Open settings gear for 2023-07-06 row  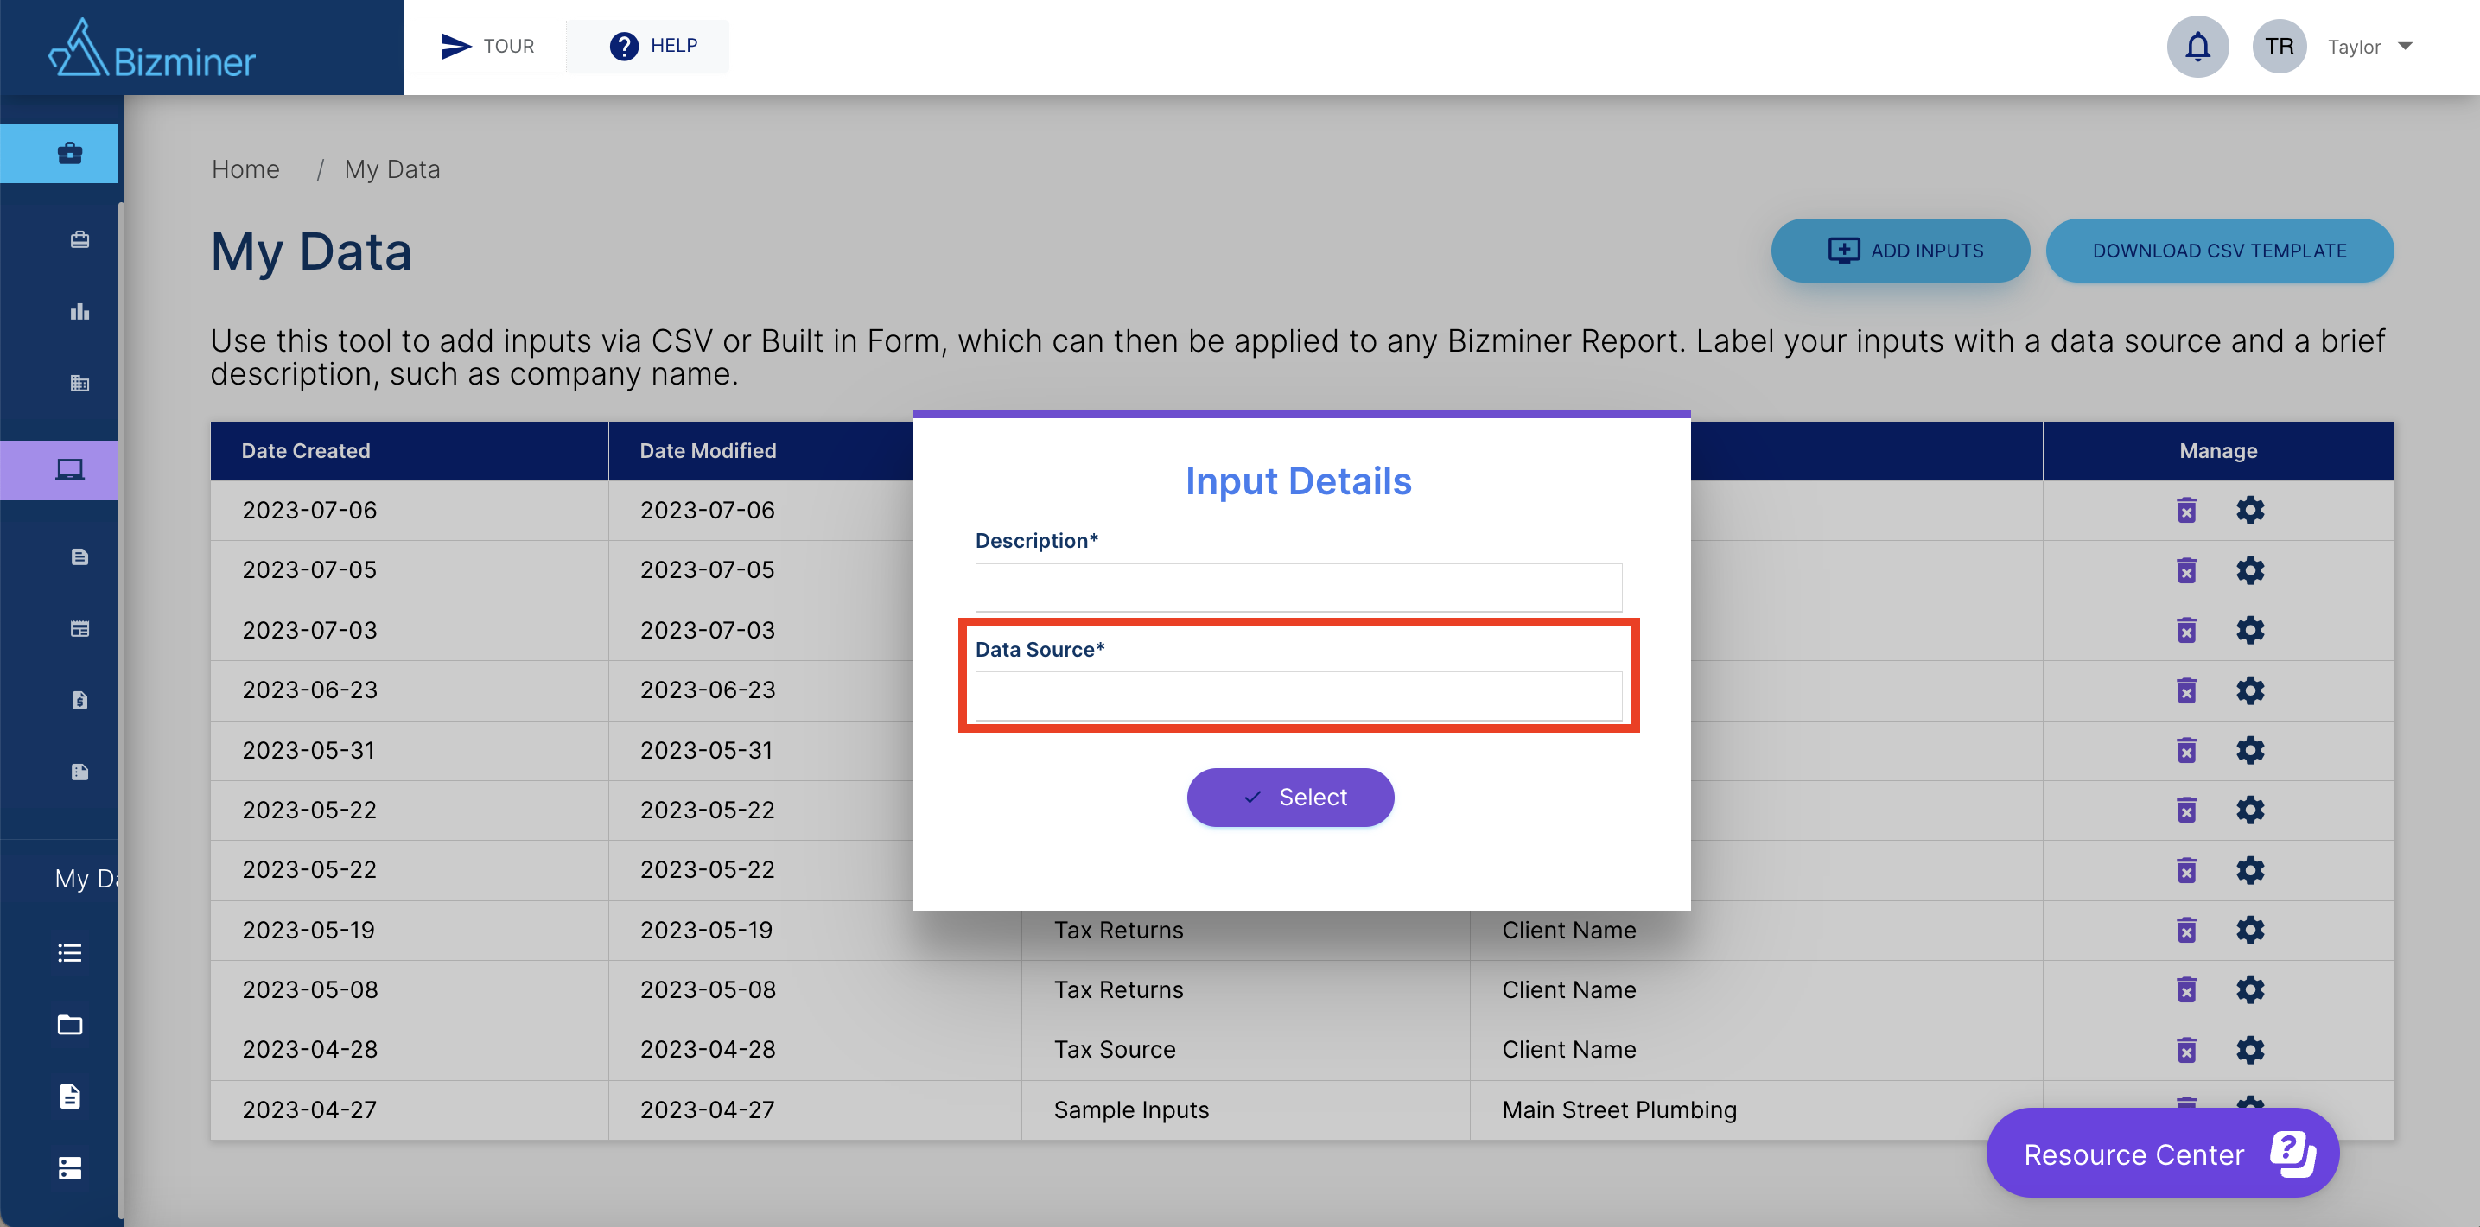tap(2250, 509)
